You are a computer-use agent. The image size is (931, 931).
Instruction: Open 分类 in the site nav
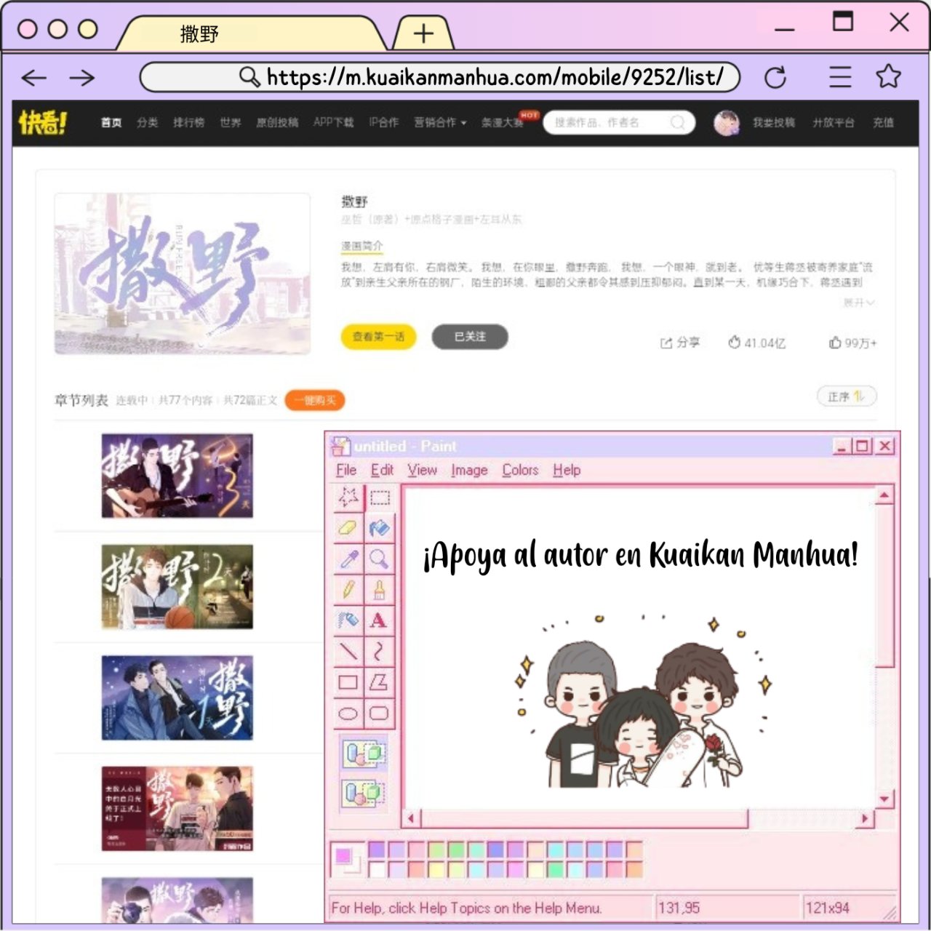[148, 122]
